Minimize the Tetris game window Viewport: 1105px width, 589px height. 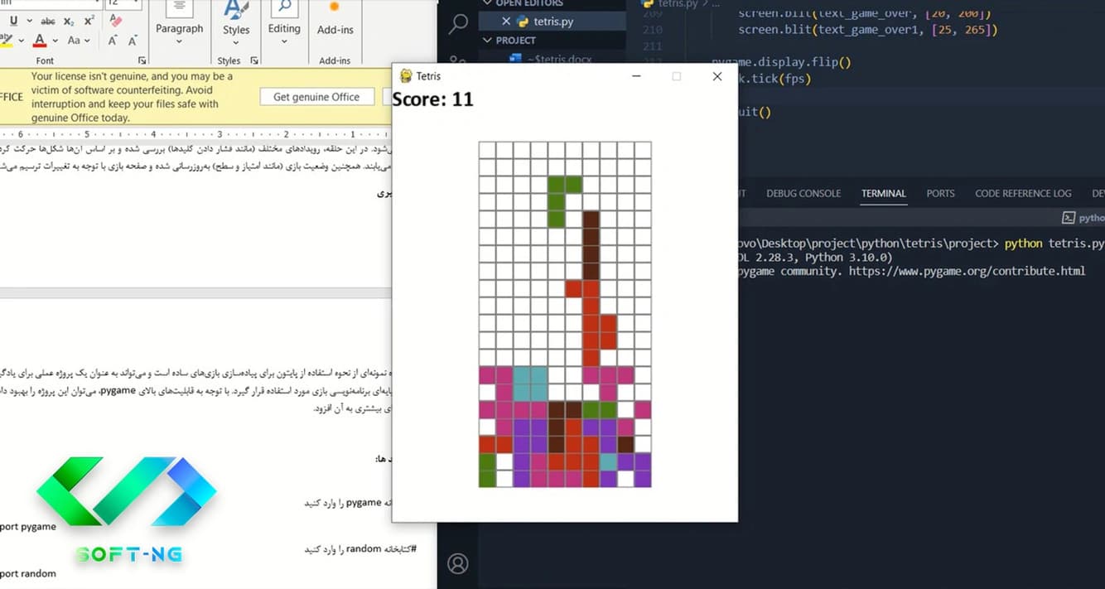(636, 76)
